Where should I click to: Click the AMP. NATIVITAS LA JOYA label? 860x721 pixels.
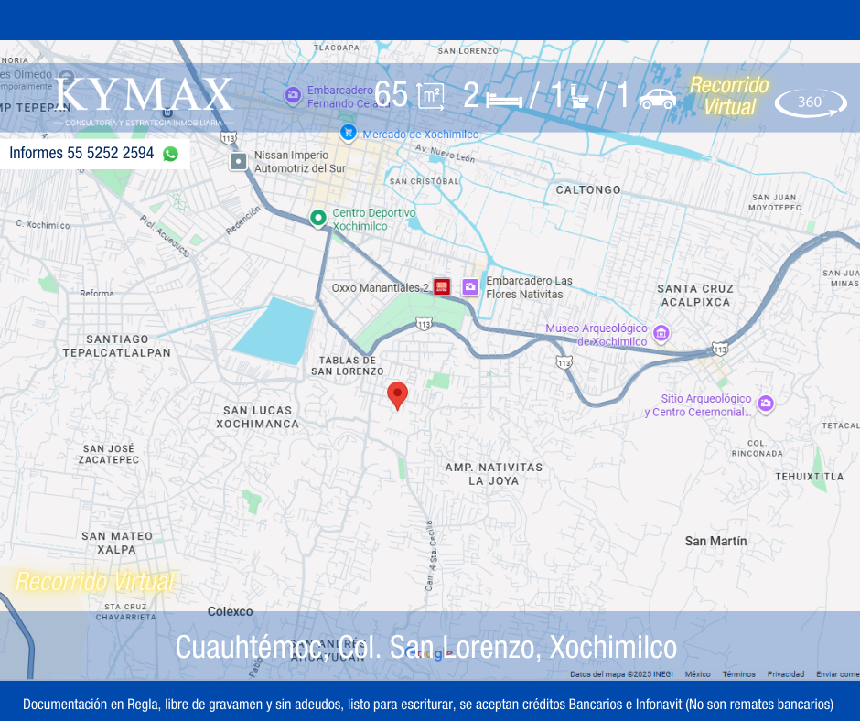click(494, 474)
